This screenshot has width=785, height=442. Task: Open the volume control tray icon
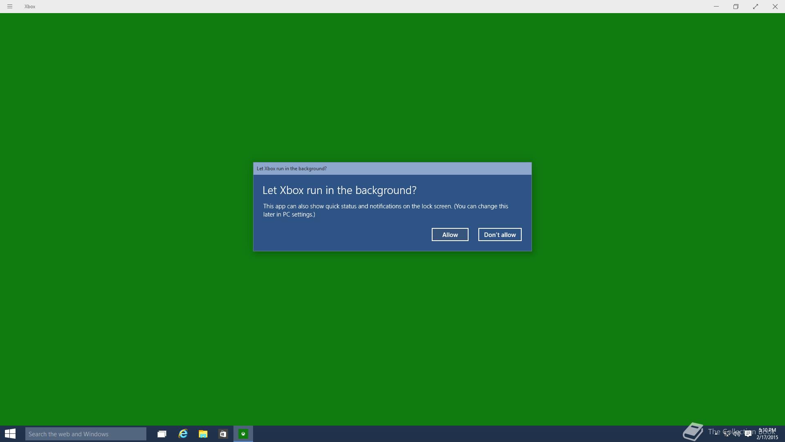coord(737,434)
